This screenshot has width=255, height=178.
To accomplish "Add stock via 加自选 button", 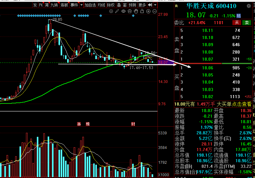I will (x=90, y=5).
